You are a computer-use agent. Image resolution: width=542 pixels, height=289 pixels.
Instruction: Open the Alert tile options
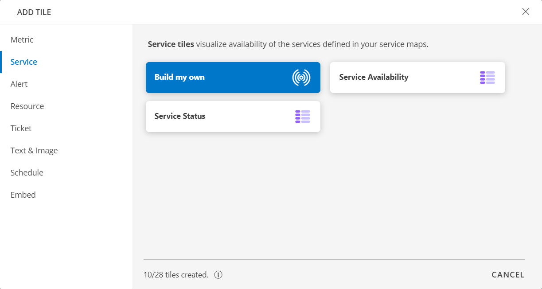coord(19,84)
